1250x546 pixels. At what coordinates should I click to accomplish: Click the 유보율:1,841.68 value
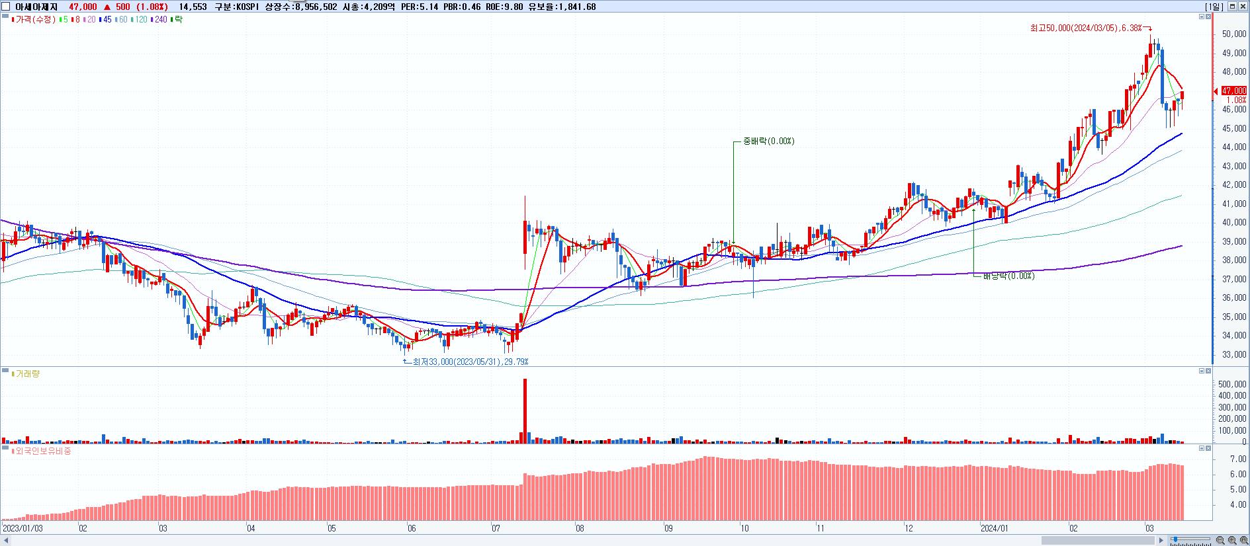(x=562, y=7)
